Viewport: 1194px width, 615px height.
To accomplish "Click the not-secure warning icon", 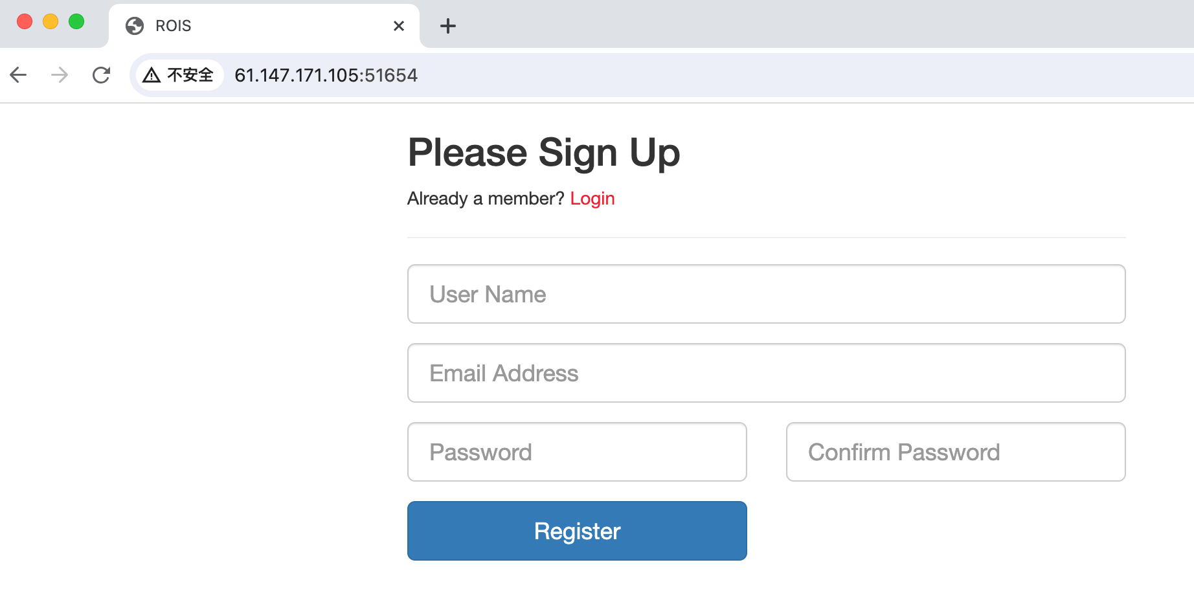I will (152, 75).
